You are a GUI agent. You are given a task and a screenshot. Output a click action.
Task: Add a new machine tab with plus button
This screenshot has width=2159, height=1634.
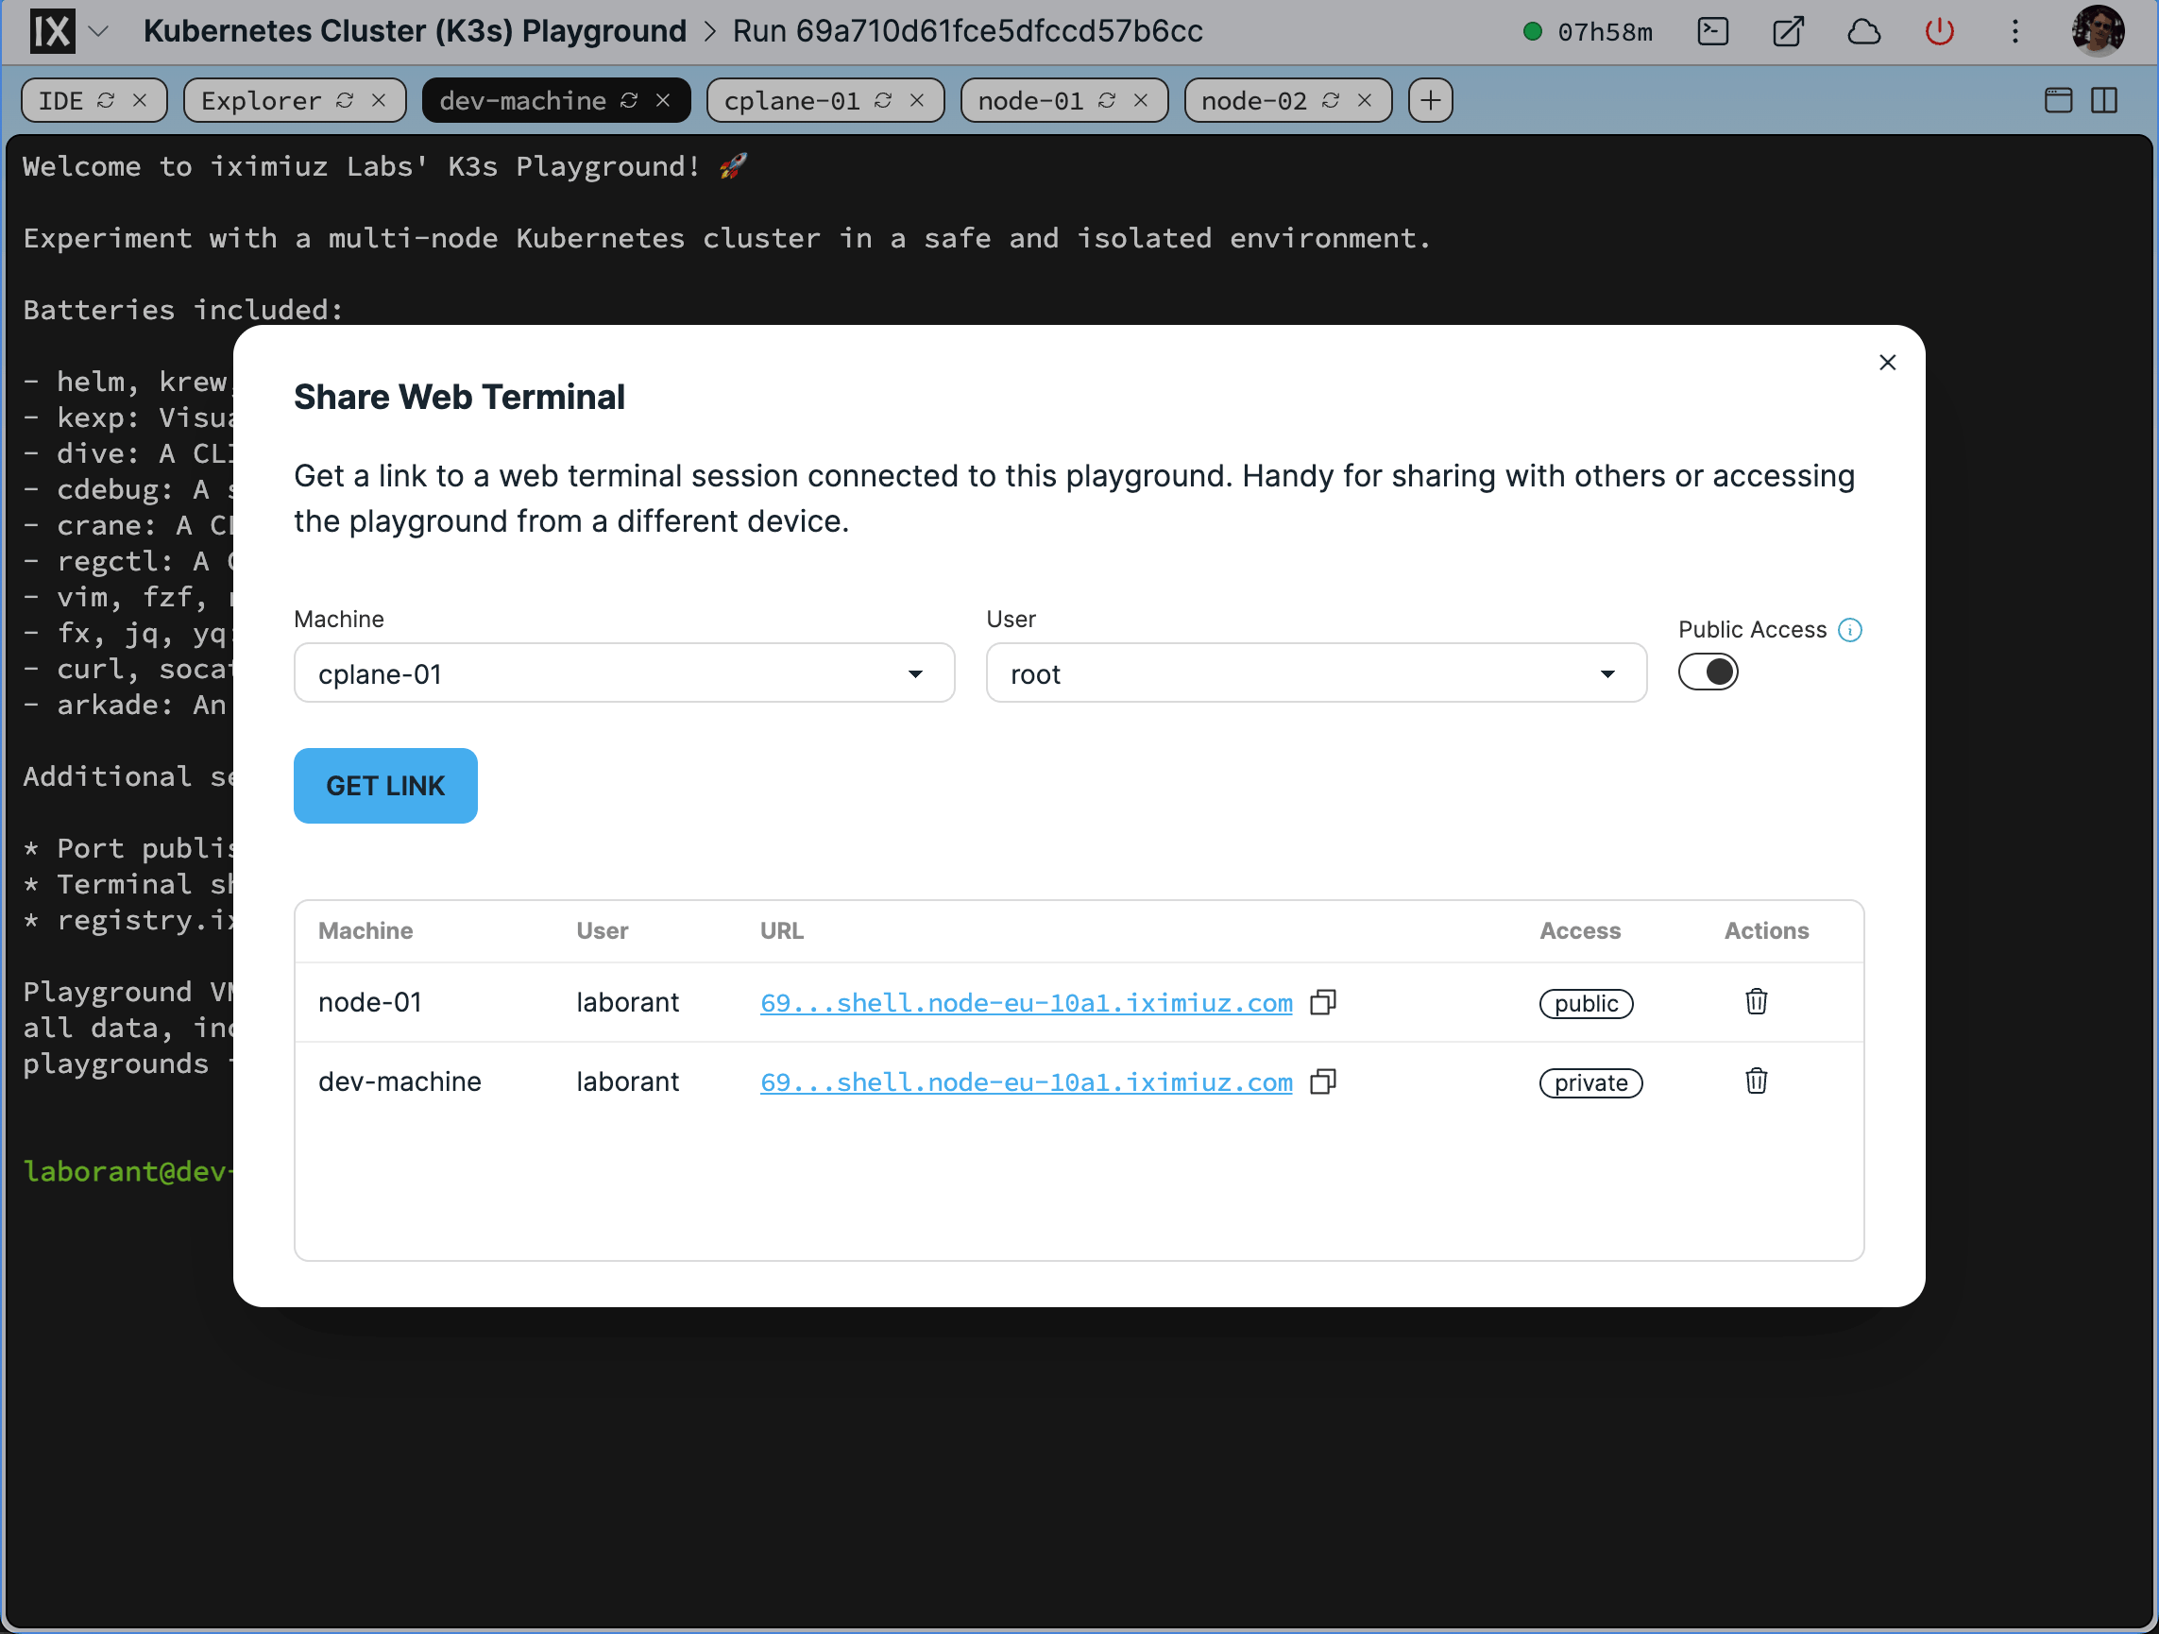coord(1429,99)
